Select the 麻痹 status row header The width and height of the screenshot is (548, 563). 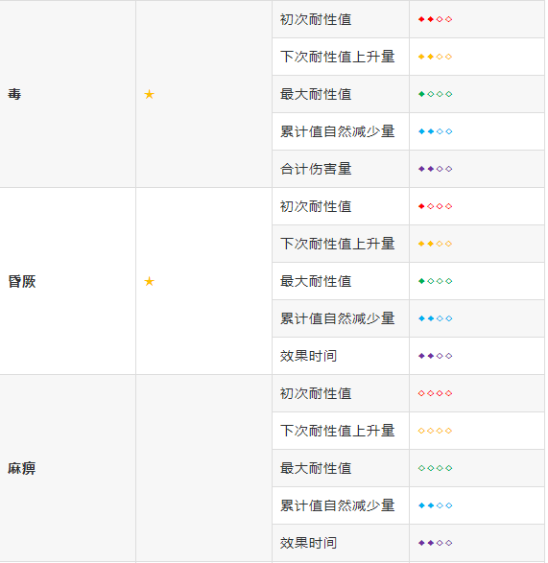pyautogui.click(x=22, y=469)
